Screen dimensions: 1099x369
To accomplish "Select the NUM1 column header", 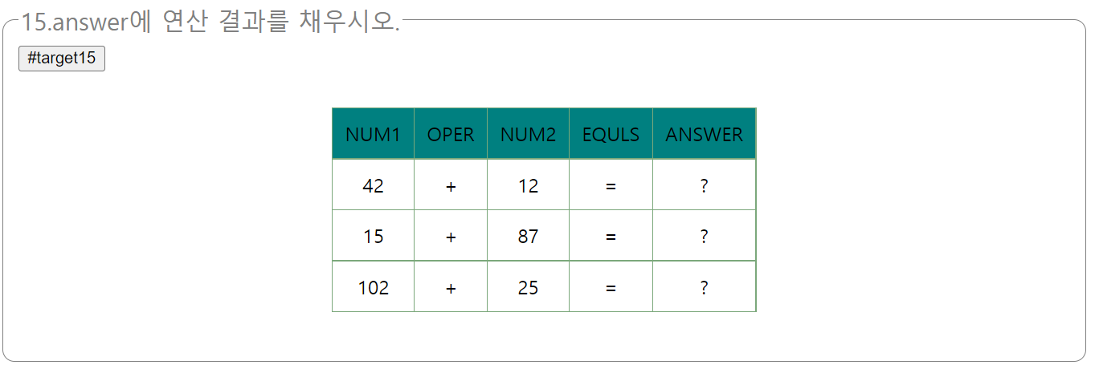I will pyautogui.click(x=373, y=134).
